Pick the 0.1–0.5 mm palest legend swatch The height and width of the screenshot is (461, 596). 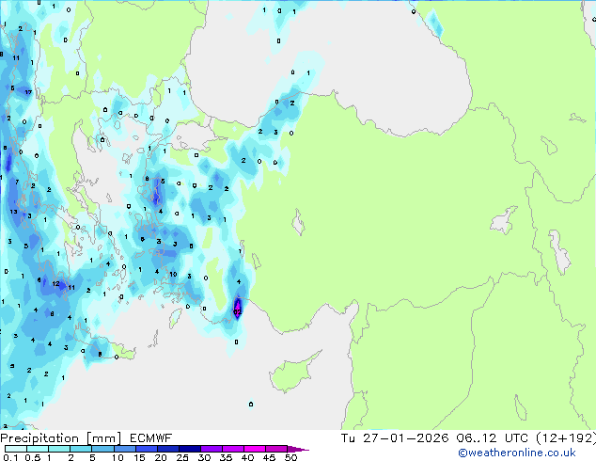click(x=16, y=449)
